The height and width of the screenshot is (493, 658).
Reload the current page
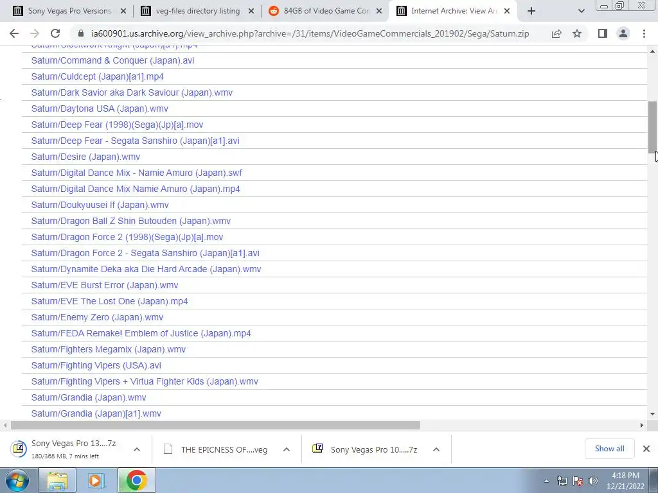pos(55,33)
